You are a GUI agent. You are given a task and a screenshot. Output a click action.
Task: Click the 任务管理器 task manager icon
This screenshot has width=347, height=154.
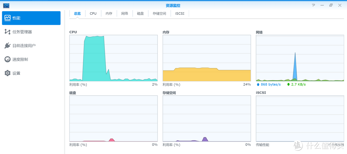tap(7, 32)
